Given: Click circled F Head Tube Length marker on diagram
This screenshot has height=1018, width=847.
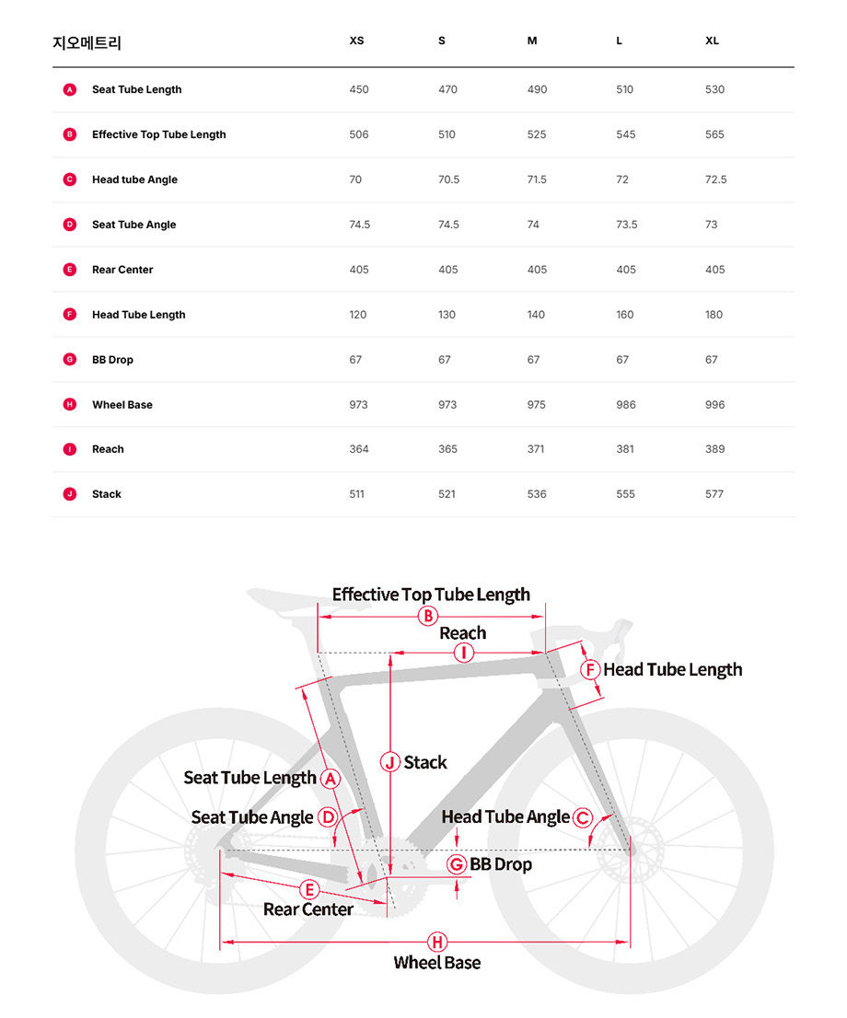Looking at the screenshot, I should pyautogui.click(x=590, y=670).
